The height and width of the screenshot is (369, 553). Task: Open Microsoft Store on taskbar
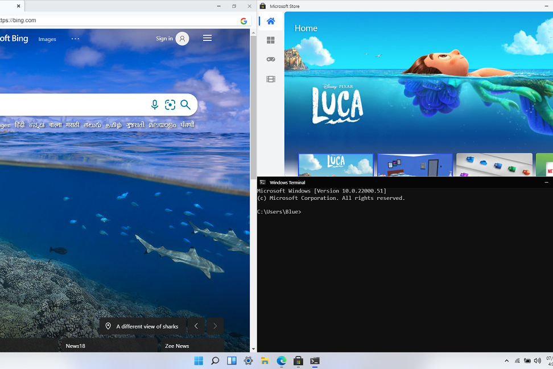pos(298,360)
